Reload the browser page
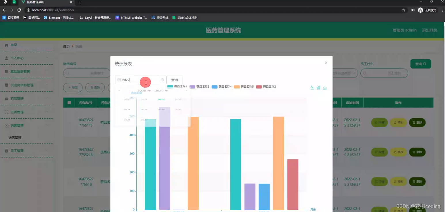The image size is (445, 212). (x=19, y=10)
